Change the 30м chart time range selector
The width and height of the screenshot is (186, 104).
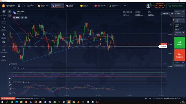[10, 93]
